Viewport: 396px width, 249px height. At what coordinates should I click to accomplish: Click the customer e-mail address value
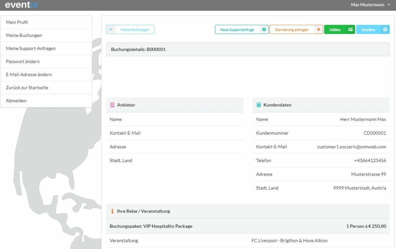point(351,147)
